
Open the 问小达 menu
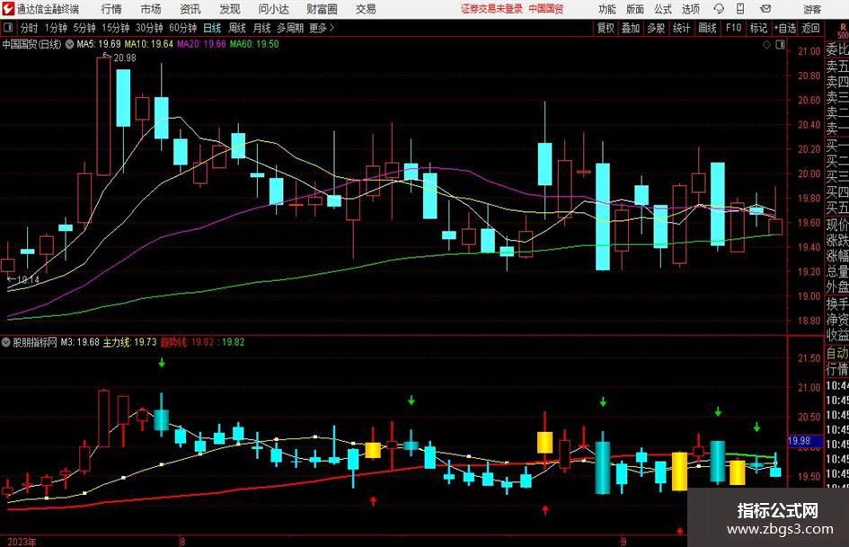click(x=273, y=9)
